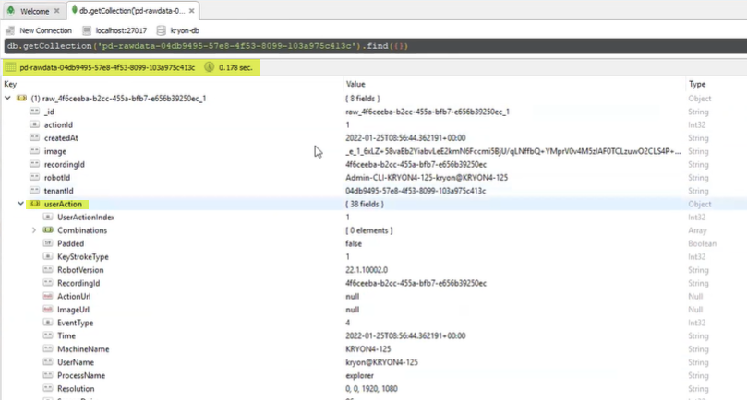Image resolution: width=747 pixels, height=400 pixels.
Task: Collapse the raw_4f6ceeba root document
Action: point(8,98)
